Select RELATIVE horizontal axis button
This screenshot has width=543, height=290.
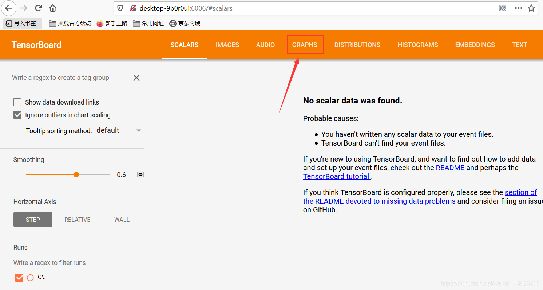(78, 220)
